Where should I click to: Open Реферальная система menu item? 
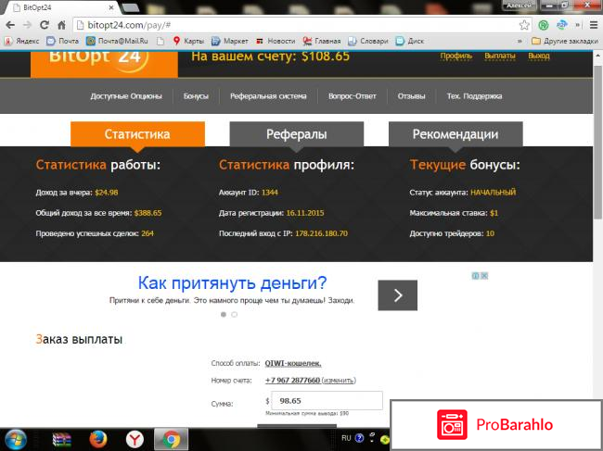(x=268, y=96)
